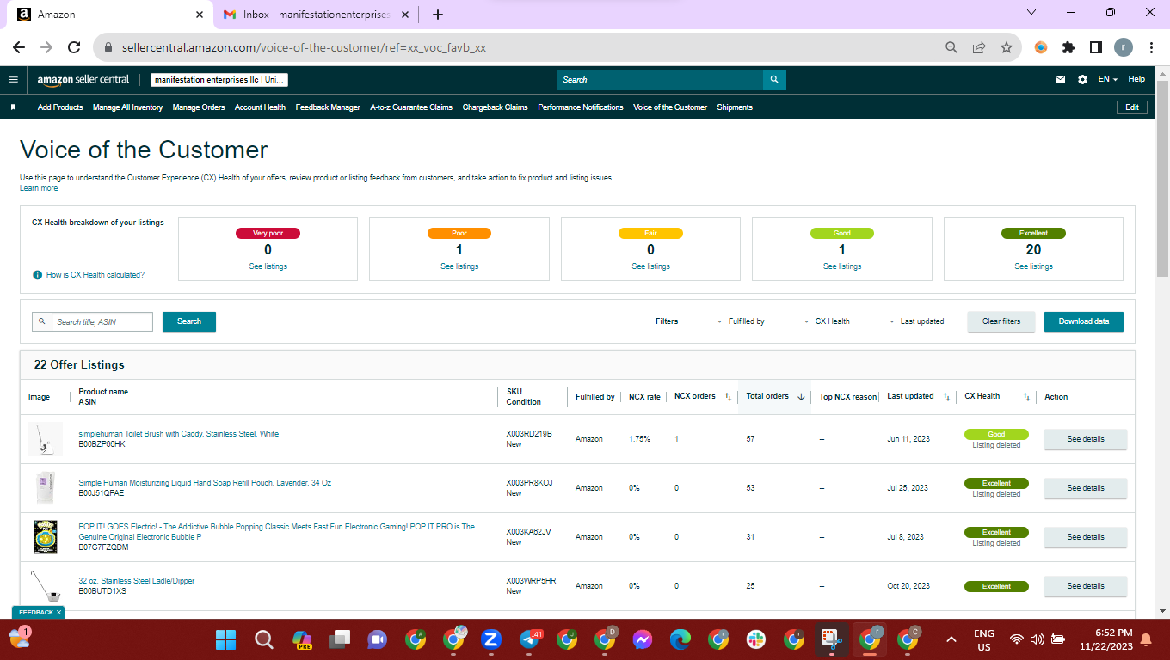Sort listings by Last updated arrows
1170x660 pixels.
coord(946,397)
